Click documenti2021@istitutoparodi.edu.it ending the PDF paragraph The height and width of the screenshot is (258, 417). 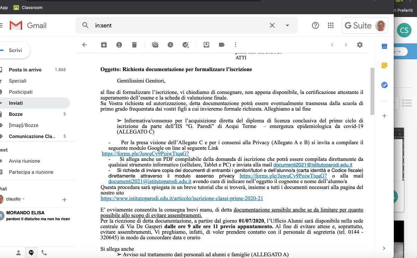313,165
